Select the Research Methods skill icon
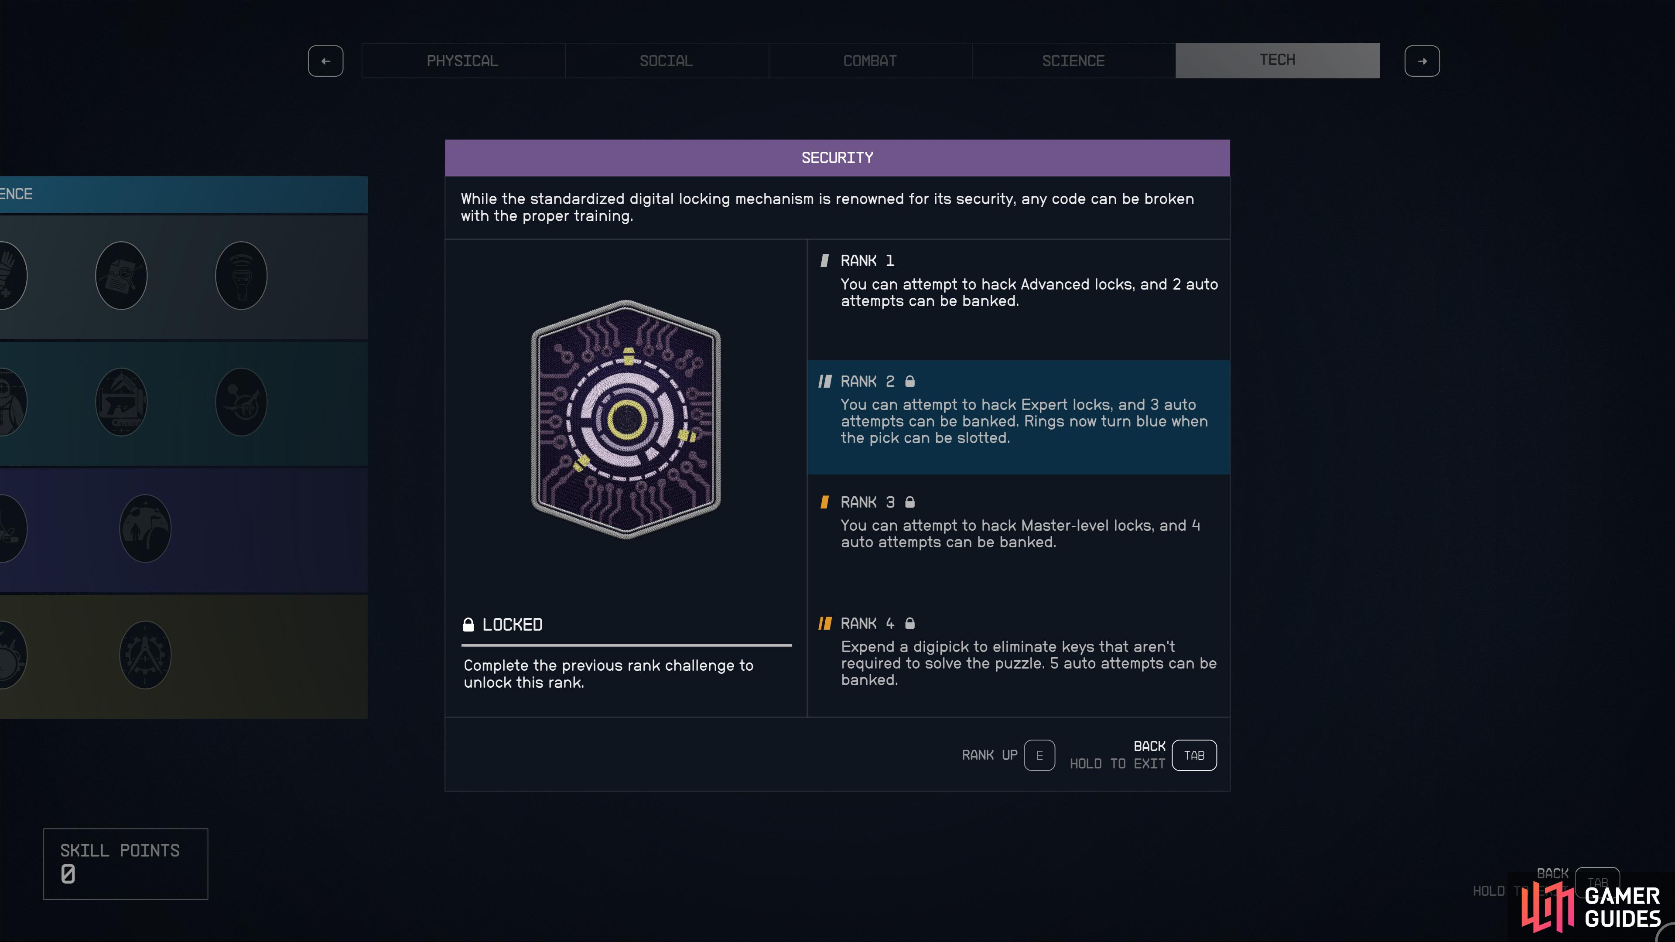 click(x=121, y=276)
